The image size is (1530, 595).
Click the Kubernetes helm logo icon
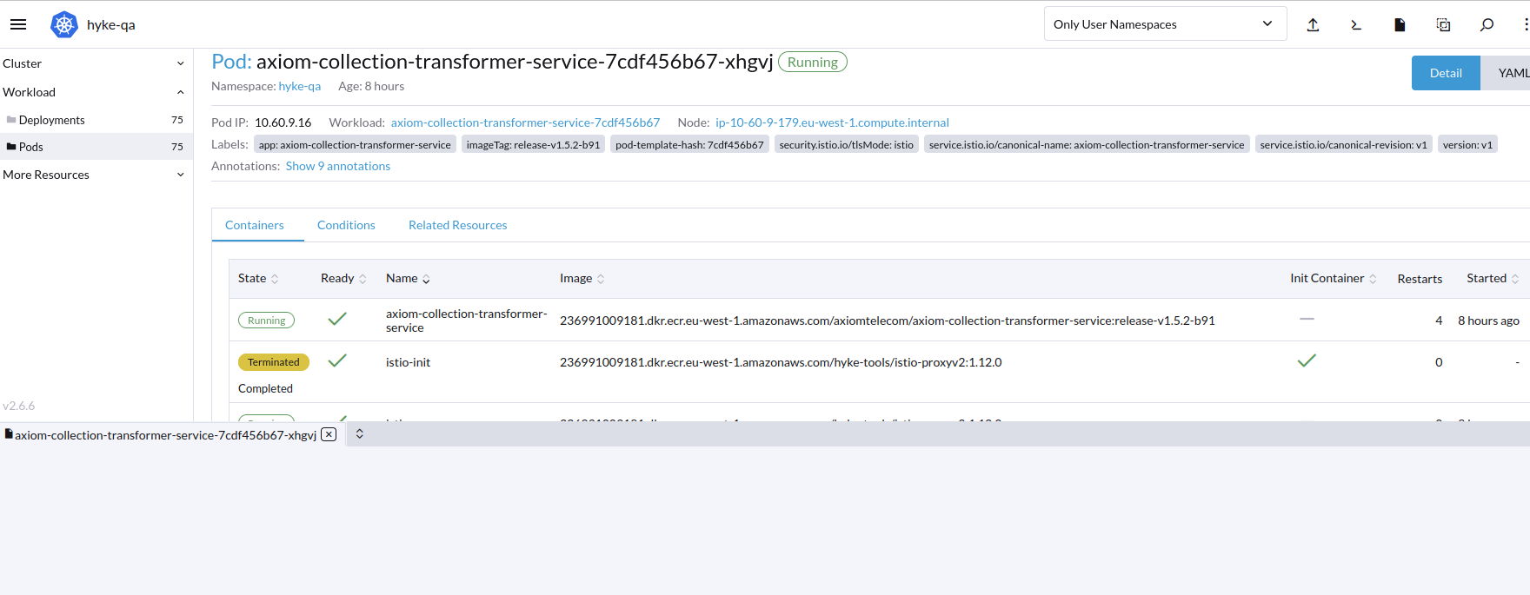(x=64, y=24)
